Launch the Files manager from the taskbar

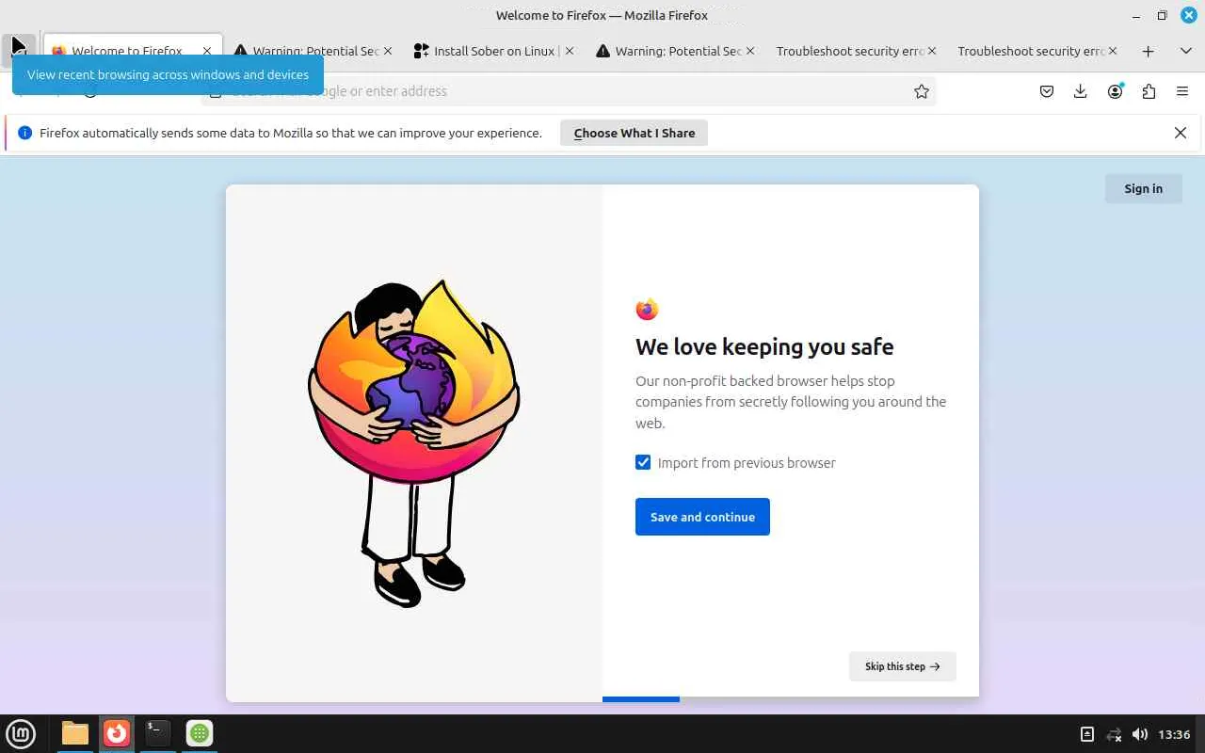click(x=75, y=733)
